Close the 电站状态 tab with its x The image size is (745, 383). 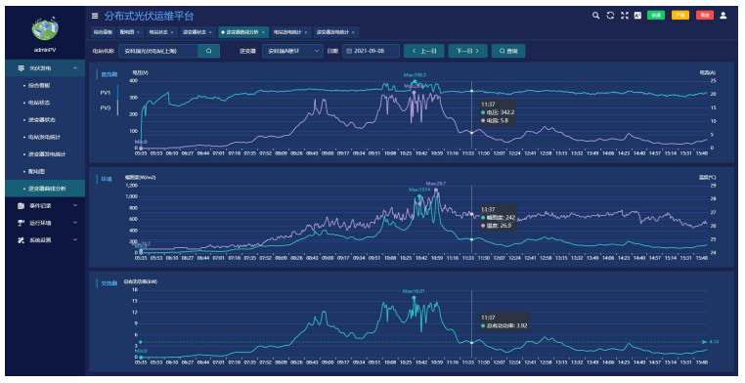click(172, 32)
